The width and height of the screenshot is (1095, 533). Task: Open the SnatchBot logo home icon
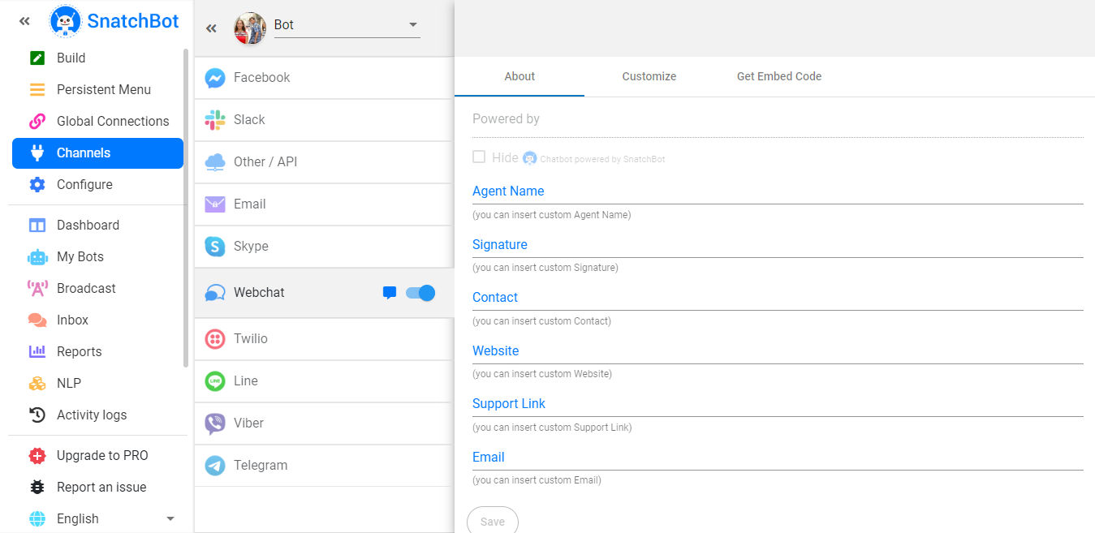(x=65, y=21)
